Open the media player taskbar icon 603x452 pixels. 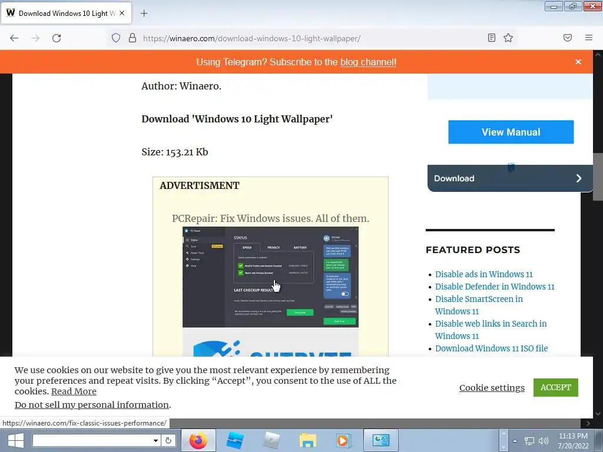click(343, 440)
